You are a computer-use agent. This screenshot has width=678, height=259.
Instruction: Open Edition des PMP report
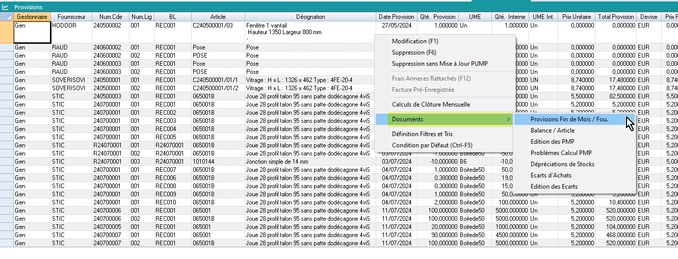click(x=552, y=142)
